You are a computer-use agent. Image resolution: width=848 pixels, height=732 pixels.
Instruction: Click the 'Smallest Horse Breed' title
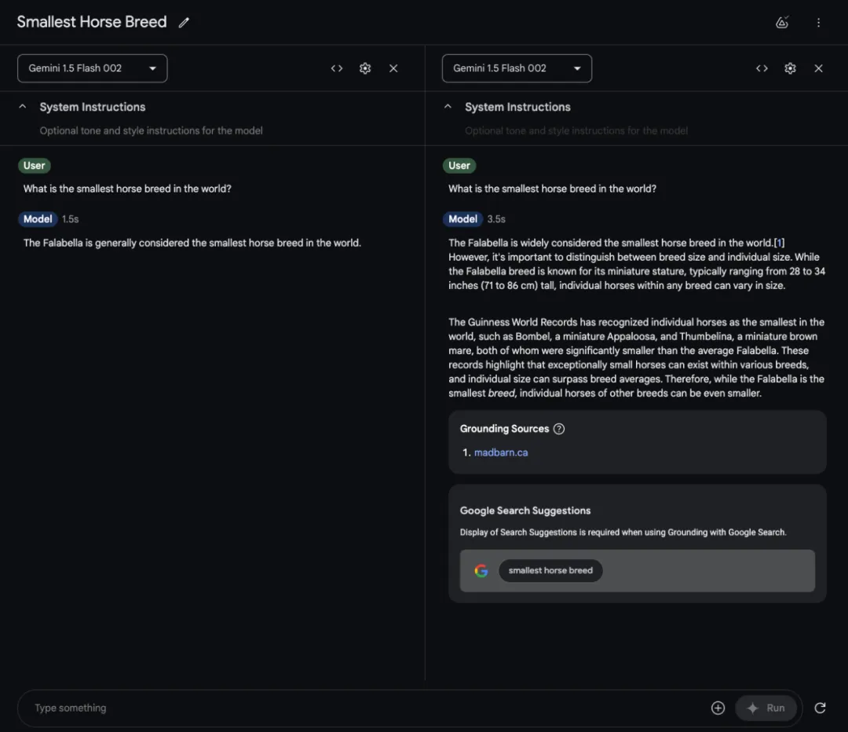point(92,22)
